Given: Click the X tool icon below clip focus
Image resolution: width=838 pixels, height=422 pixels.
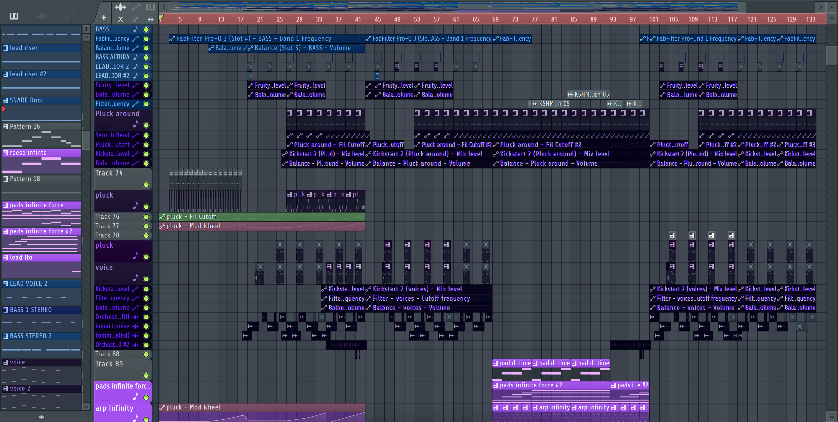Looking at the screenshot, I should pos(120,19).
